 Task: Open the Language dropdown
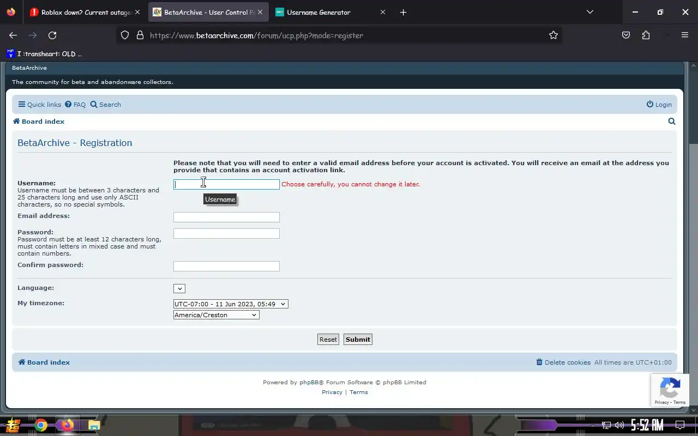tap(179, 288)
